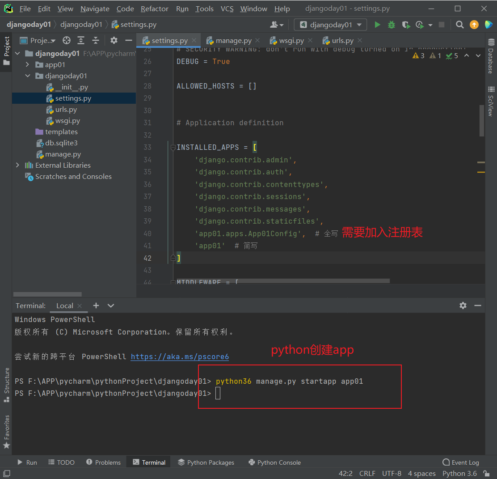Open Search Everywhere magnifier icon
This screenshot has height=479, width=497.
pos(459,25)
